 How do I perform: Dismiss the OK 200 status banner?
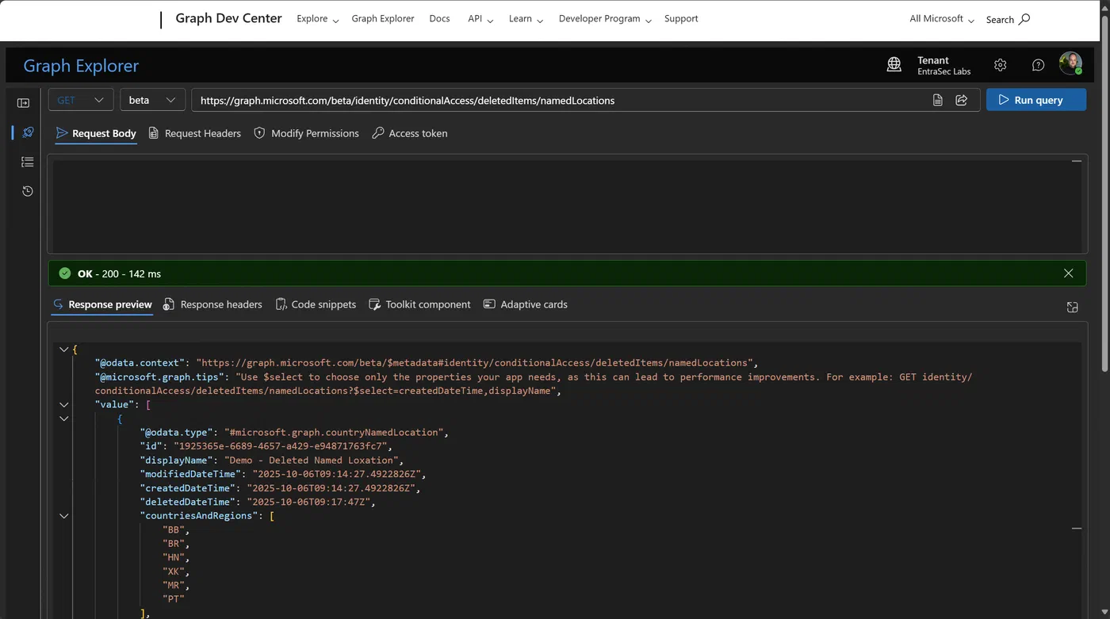coord(1068,273)
